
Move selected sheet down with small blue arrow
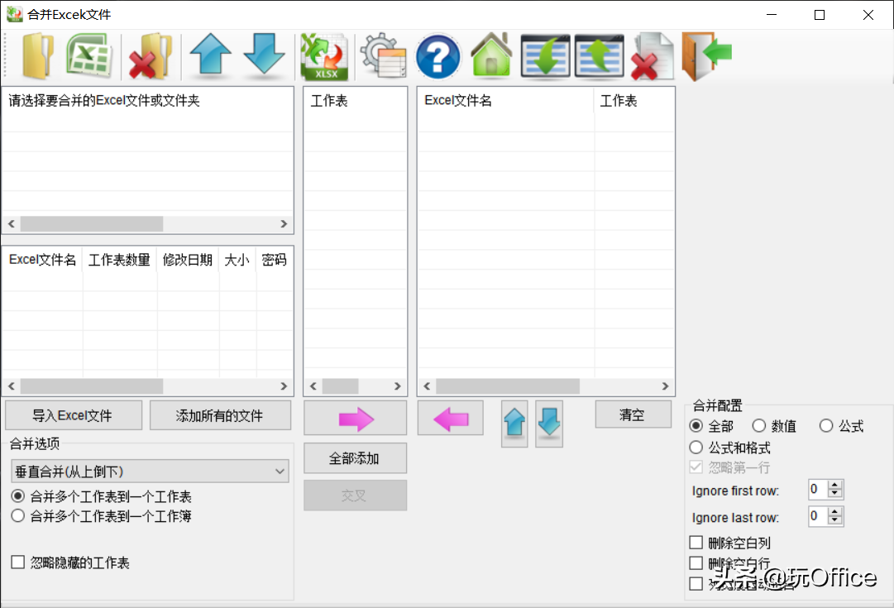[549, 424]
